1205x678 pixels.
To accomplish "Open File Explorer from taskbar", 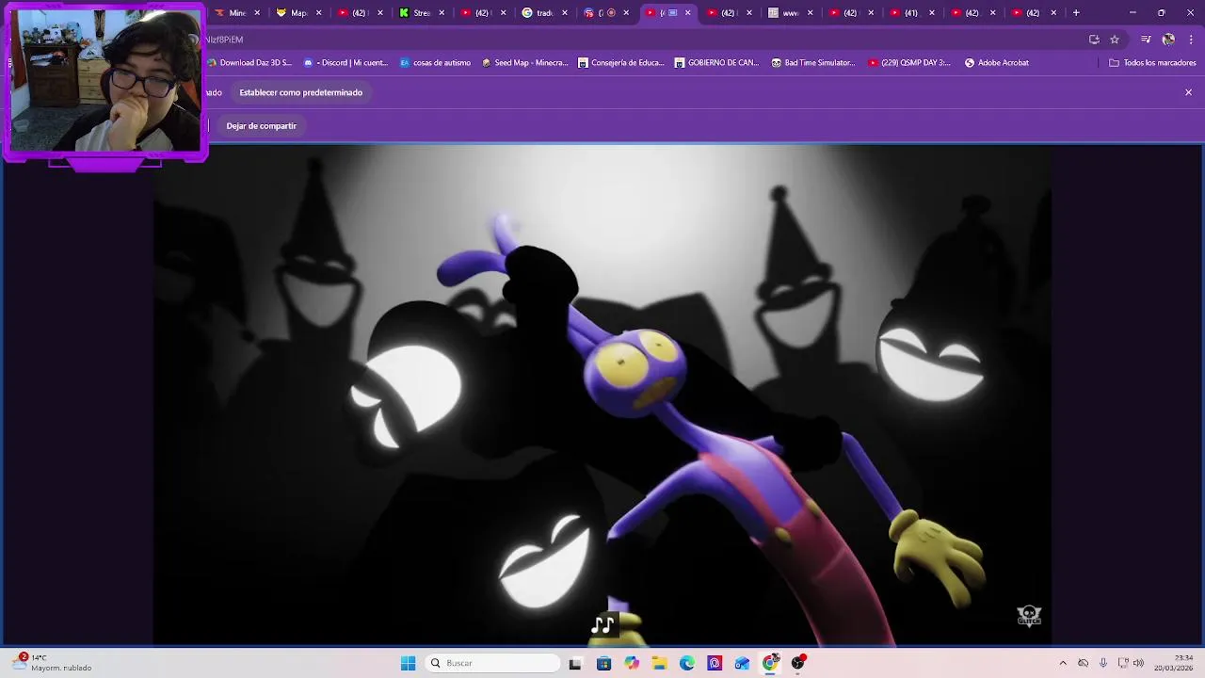I will click(659, 664).
